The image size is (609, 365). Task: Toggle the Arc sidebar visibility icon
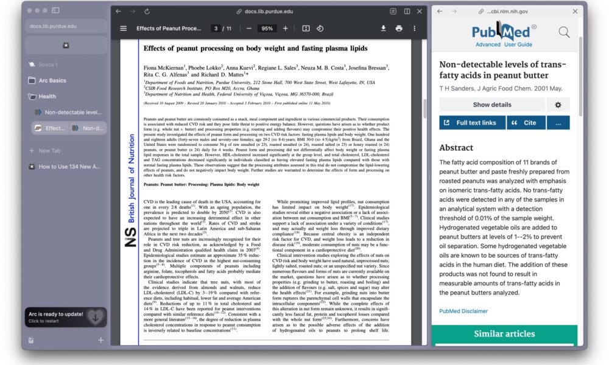55,10
